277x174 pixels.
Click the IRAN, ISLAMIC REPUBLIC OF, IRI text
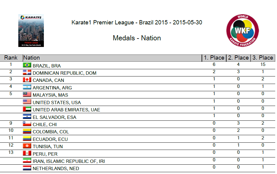pyautogui.click(x=69, y=161)
